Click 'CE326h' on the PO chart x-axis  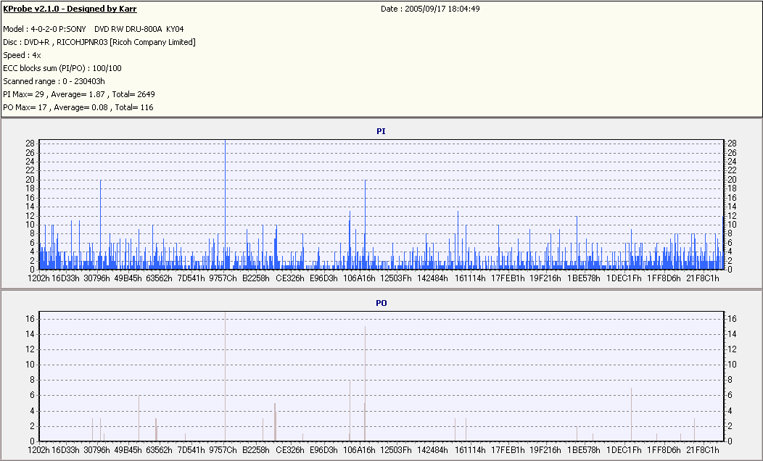point(290,450)
